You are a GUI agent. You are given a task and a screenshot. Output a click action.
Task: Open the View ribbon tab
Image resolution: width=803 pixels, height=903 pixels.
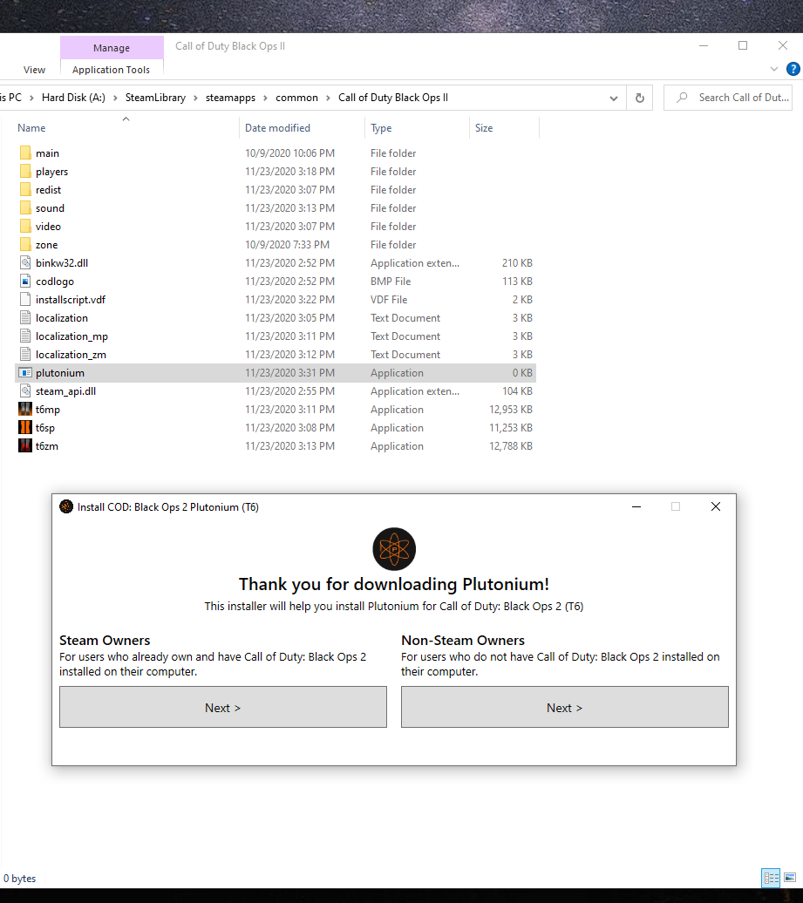pos(34,70)
